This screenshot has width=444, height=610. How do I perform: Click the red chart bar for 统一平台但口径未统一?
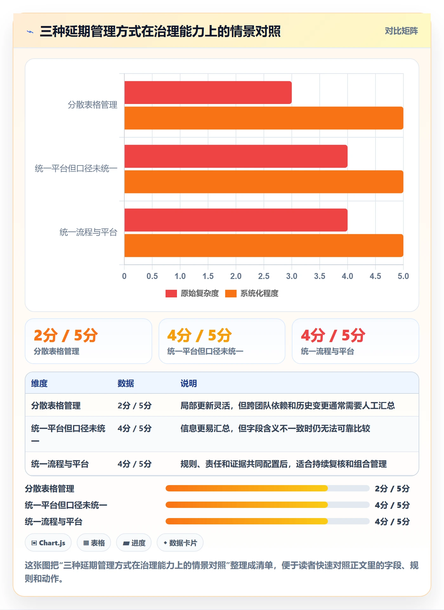point(236,156)
